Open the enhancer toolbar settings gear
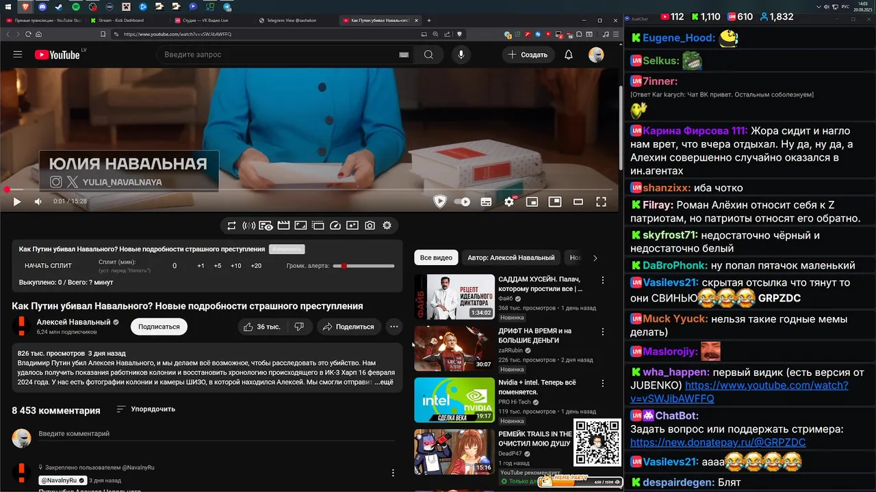 (x=387, y=225)
